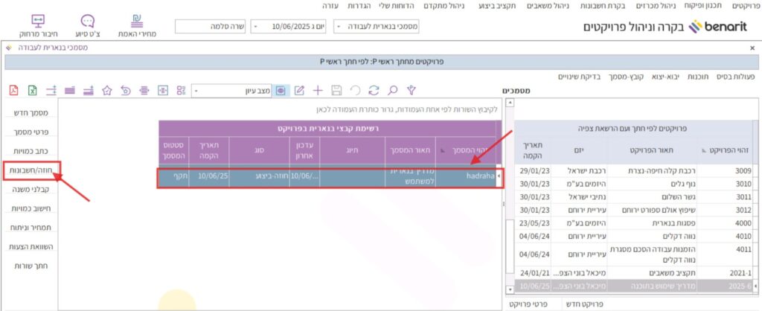The width and height of the screenshot is (762, 311).
Task: Click the magnifying glass search icon
Action: pyautogui.click(x=391, y=90)
